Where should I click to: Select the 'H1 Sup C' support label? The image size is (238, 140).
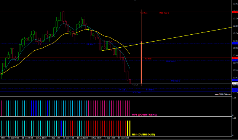point(150,90)
